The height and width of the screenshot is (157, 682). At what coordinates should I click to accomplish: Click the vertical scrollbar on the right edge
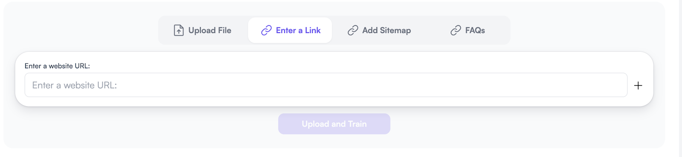tap(680, 78)
